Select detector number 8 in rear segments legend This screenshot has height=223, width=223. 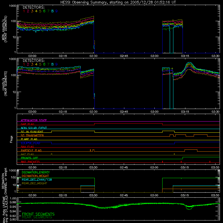tap(52, 64)
